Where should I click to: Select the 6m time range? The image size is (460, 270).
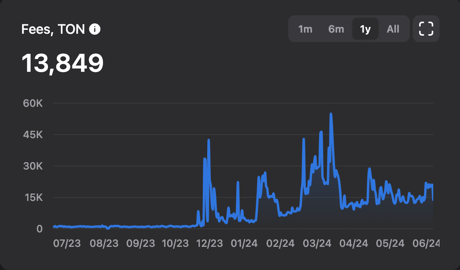click(x=336, y=29)
